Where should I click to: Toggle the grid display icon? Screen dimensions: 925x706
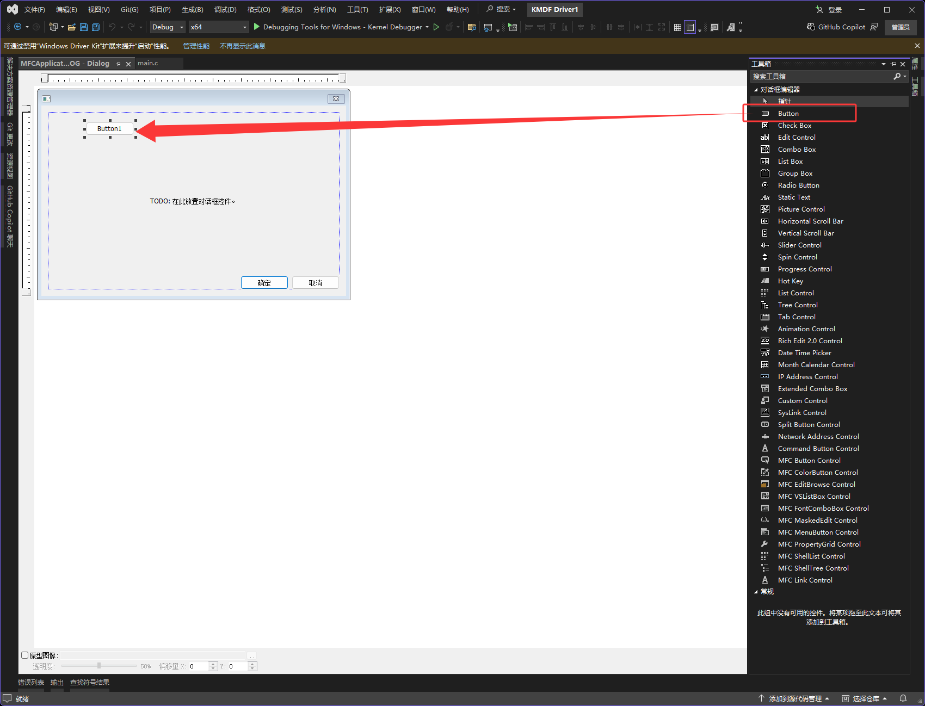click(x=677, y=27)
